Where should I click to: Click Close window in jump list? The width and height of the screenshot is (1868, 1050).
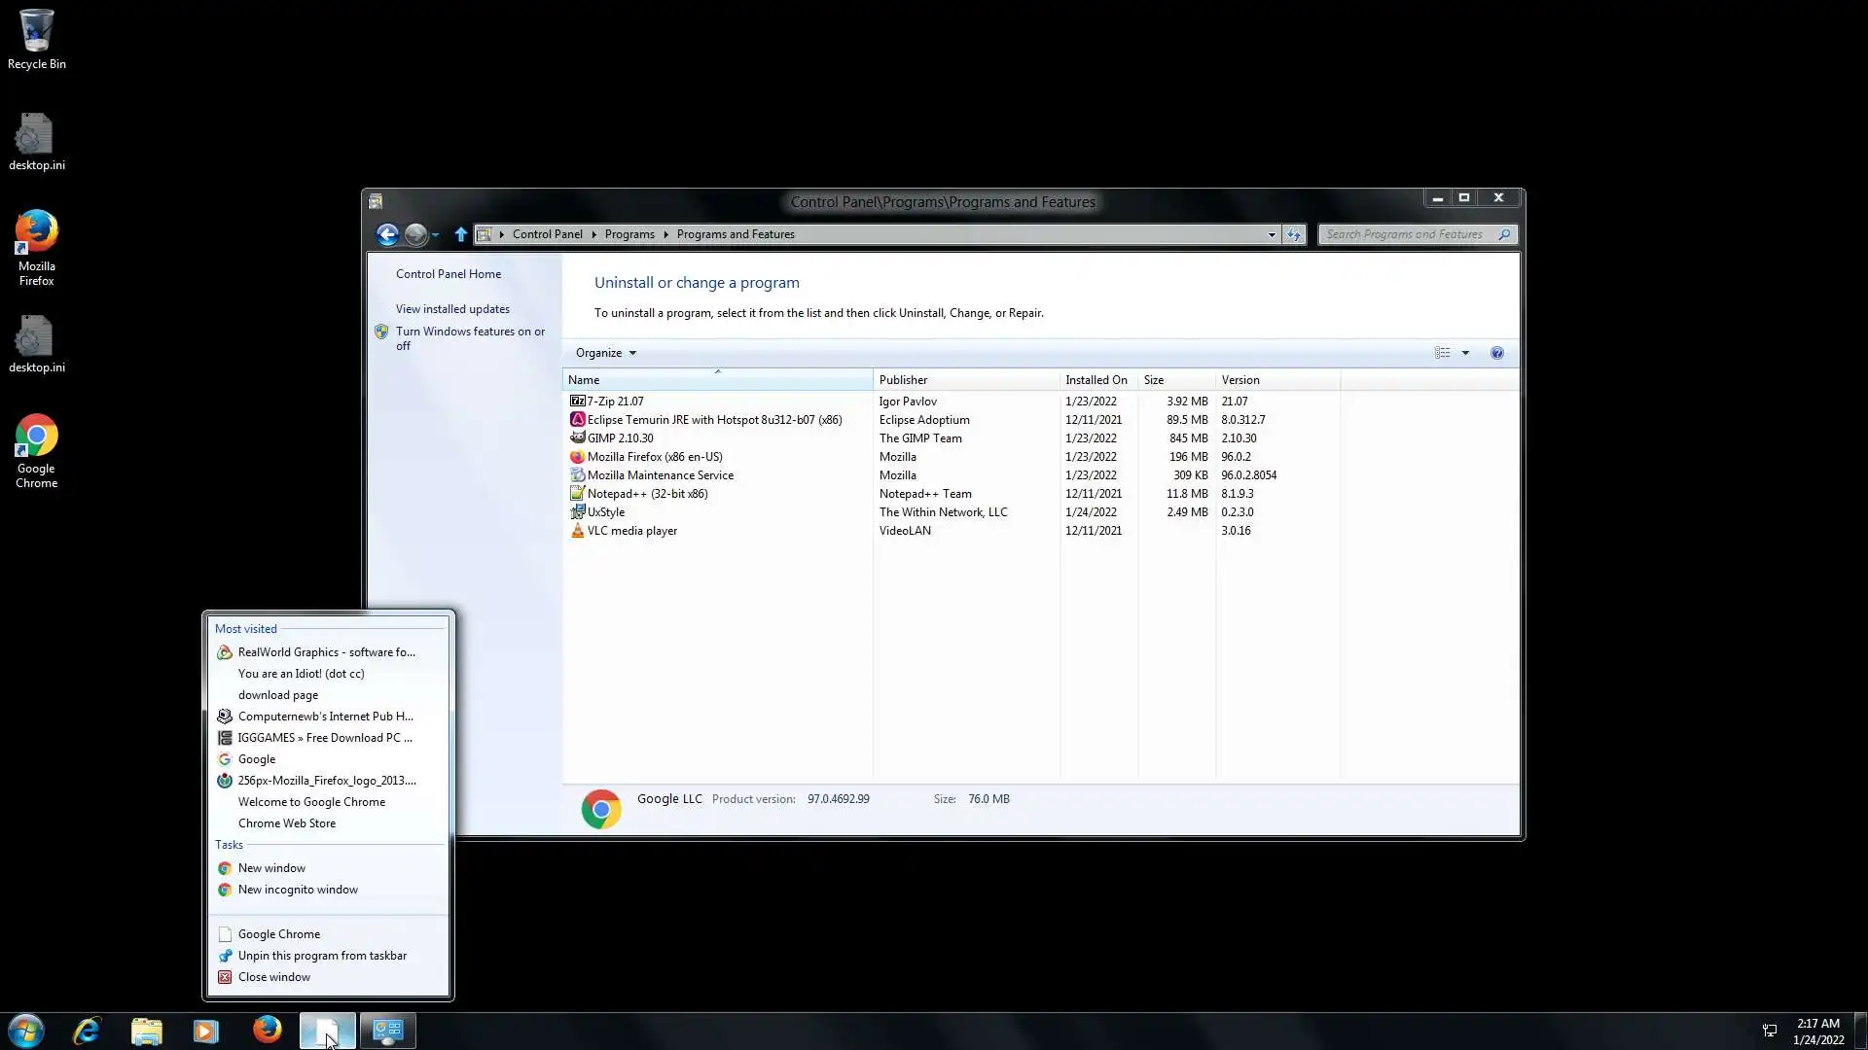[274, 977]
